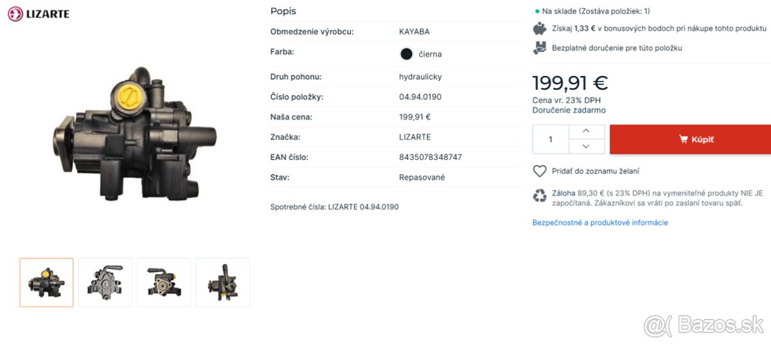The height and width of the screenshot is (344, 771).
Task: Add product via Pridať do zoznamu želaní
Action: [x=595, y=171]
